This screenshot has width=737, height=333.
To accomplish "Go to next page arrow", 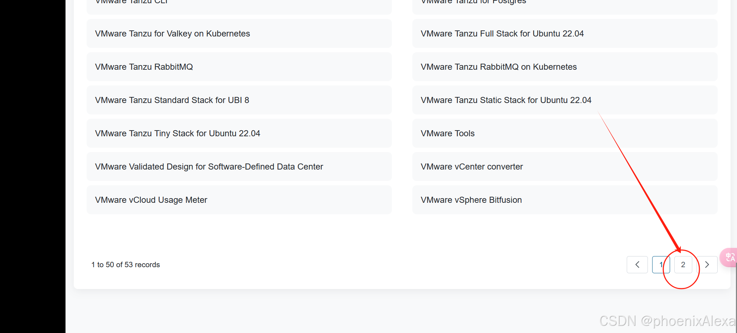I will [707, 265].
